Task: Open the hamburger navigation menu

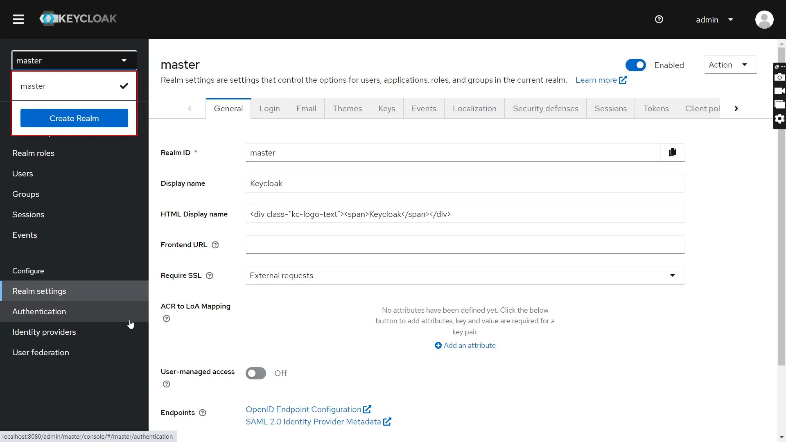Action: point(18,19)
